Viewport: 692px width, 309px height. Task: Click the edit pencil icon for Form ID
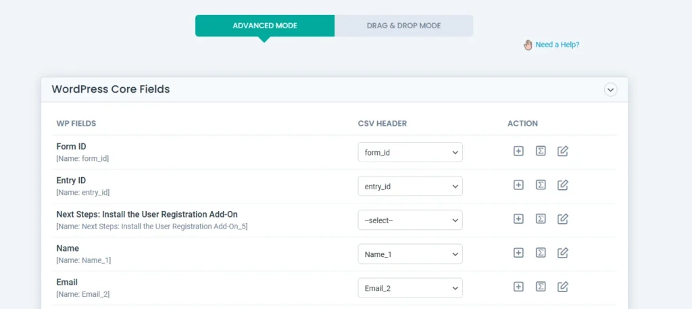[x=562, y=151]
